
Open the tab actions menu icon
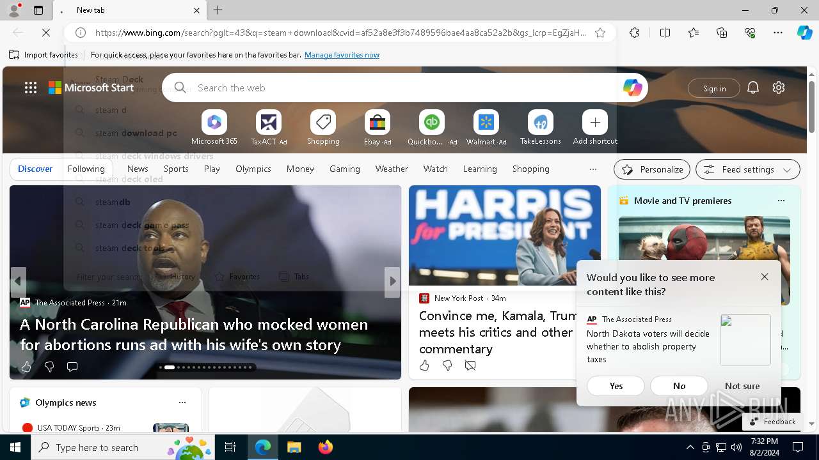tap(38, 10)
